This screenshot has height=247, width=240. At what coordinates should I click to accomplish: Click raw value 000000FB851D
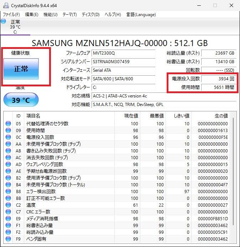pyautogui.click(x=213, y=219)
